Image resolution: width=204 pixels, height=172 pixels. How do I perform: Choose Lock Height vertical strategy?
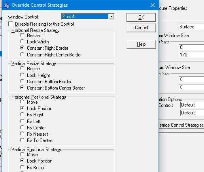coord(22,75)
